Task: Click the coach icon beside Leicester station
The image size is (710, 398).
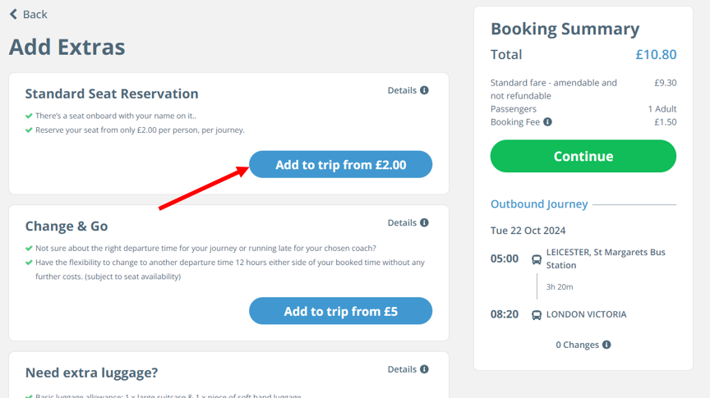Action: (x=537, y=259)
